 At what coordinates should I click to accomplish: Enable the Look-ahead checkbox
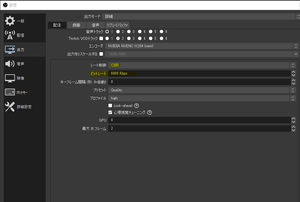[110, 106]
